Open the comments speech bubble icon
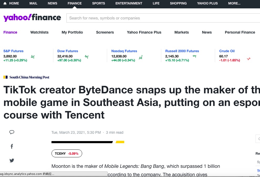Viewport: 260px width, 177px height. pyautogui.click(x=12, y=132)
